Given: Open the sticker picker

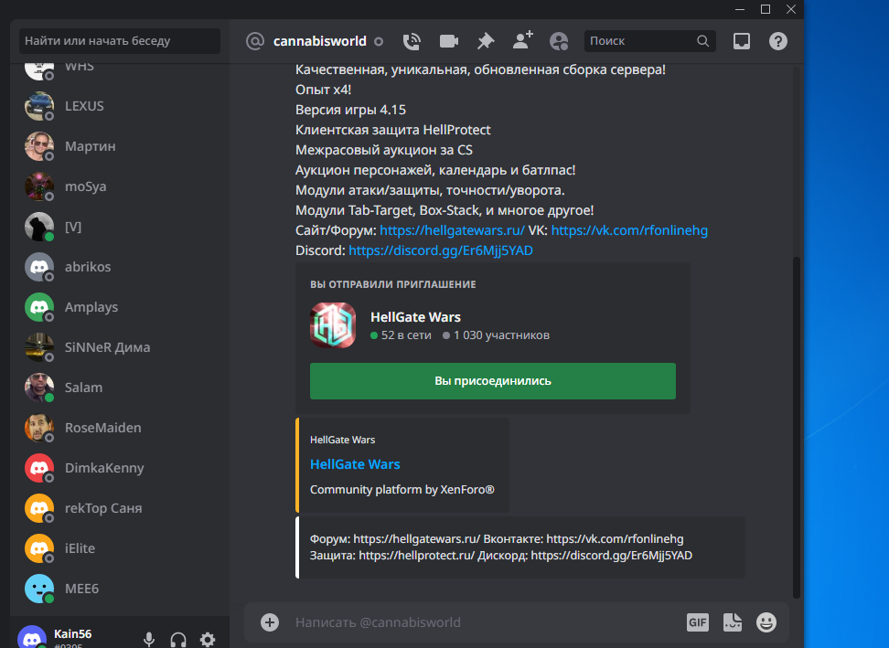Looking at the screenshot, I should pos(733,622).
